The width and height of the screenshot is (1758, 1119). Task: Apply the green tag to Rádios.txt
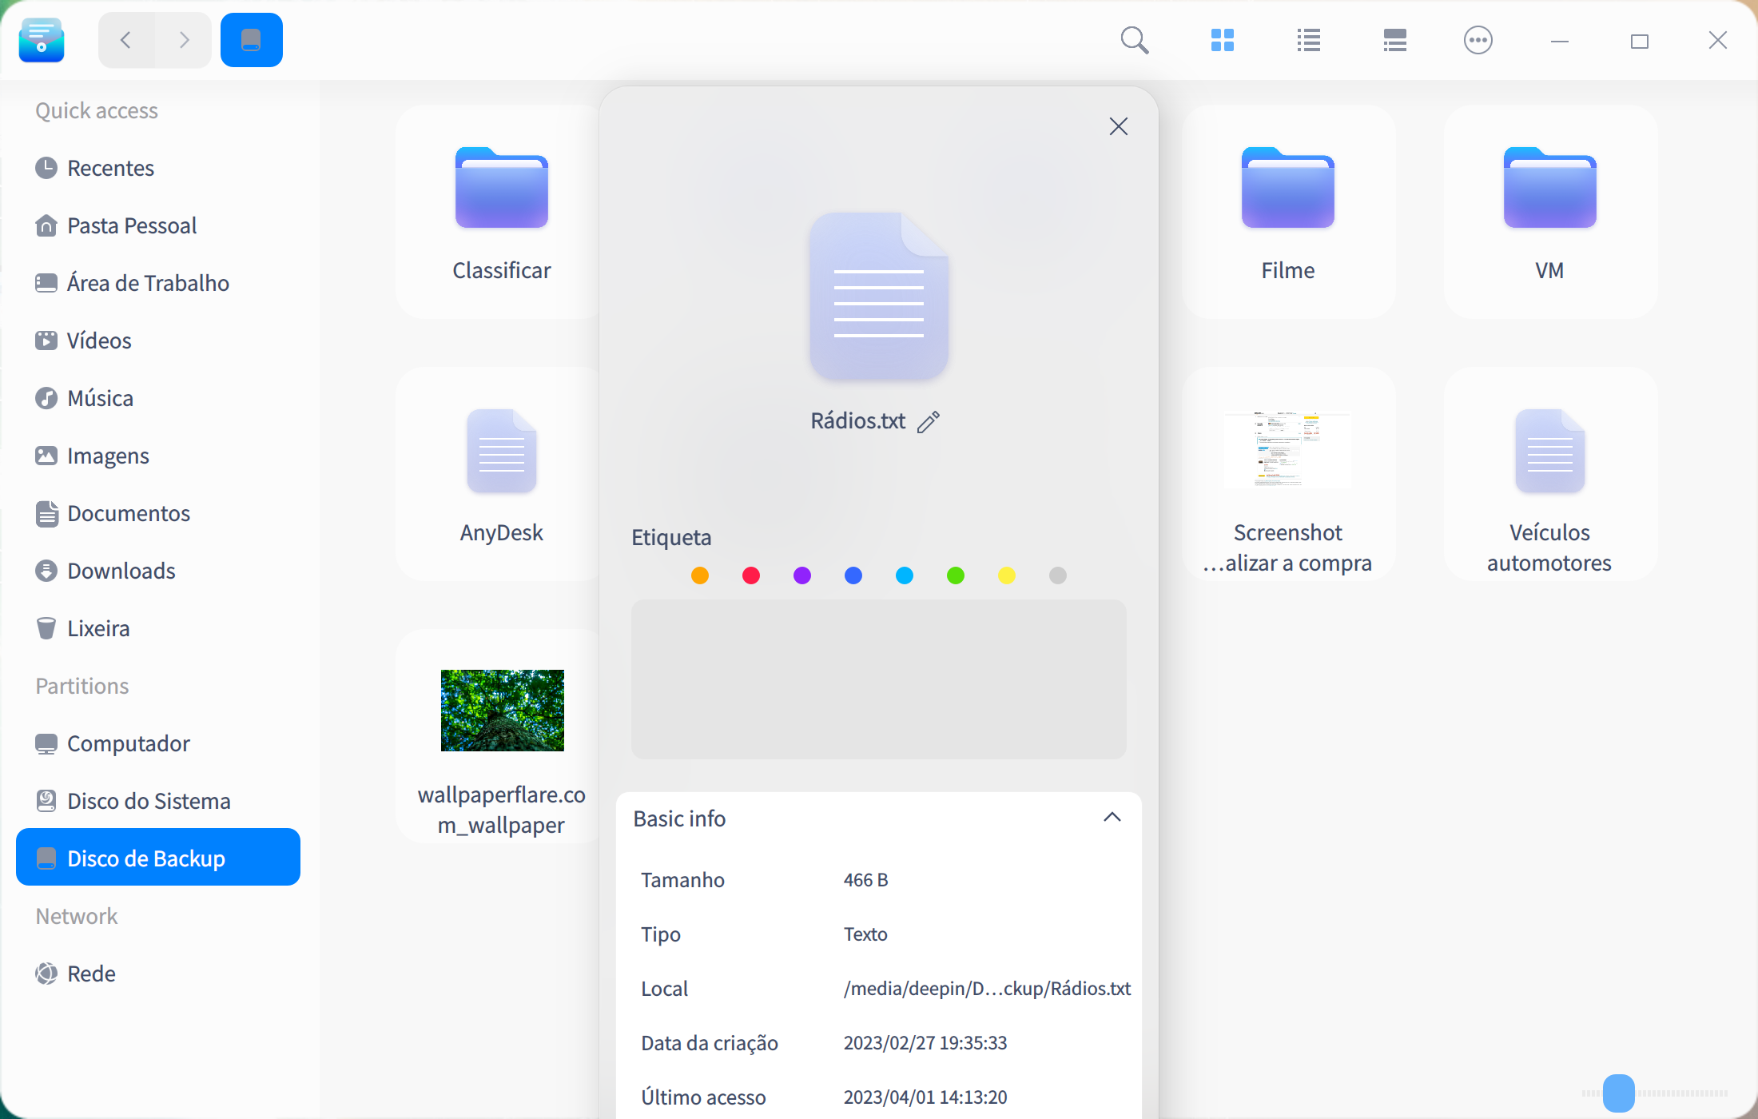[x=956, y=575]
